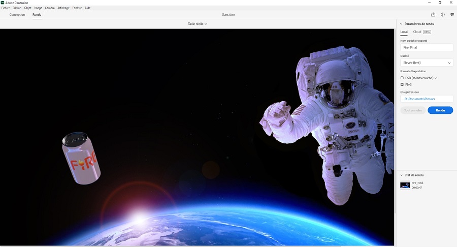Click the render time 00:00:47
457x247 pixels.
[x=417, y=188]
